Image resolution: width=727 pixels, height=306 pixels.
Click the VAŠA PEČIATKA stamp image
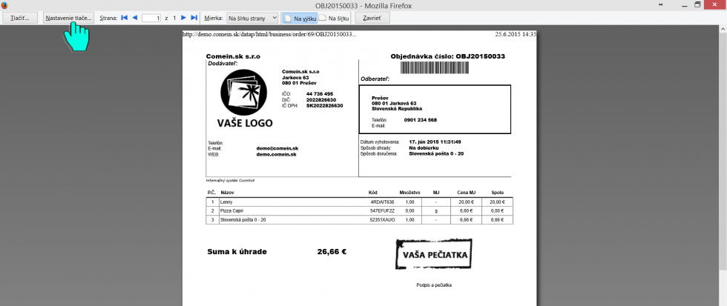pyautogui.click(x=434, y=255)
